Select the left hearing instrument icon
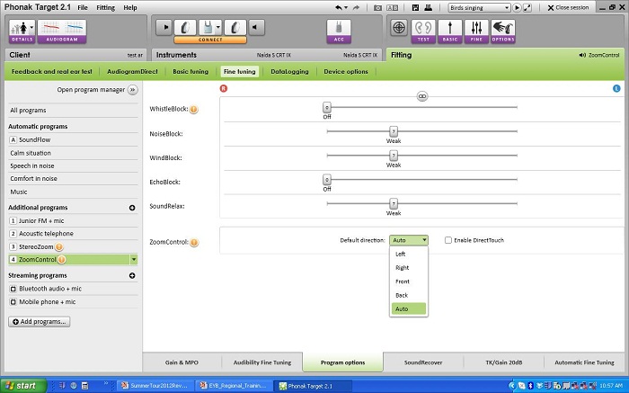 (235, 28)
